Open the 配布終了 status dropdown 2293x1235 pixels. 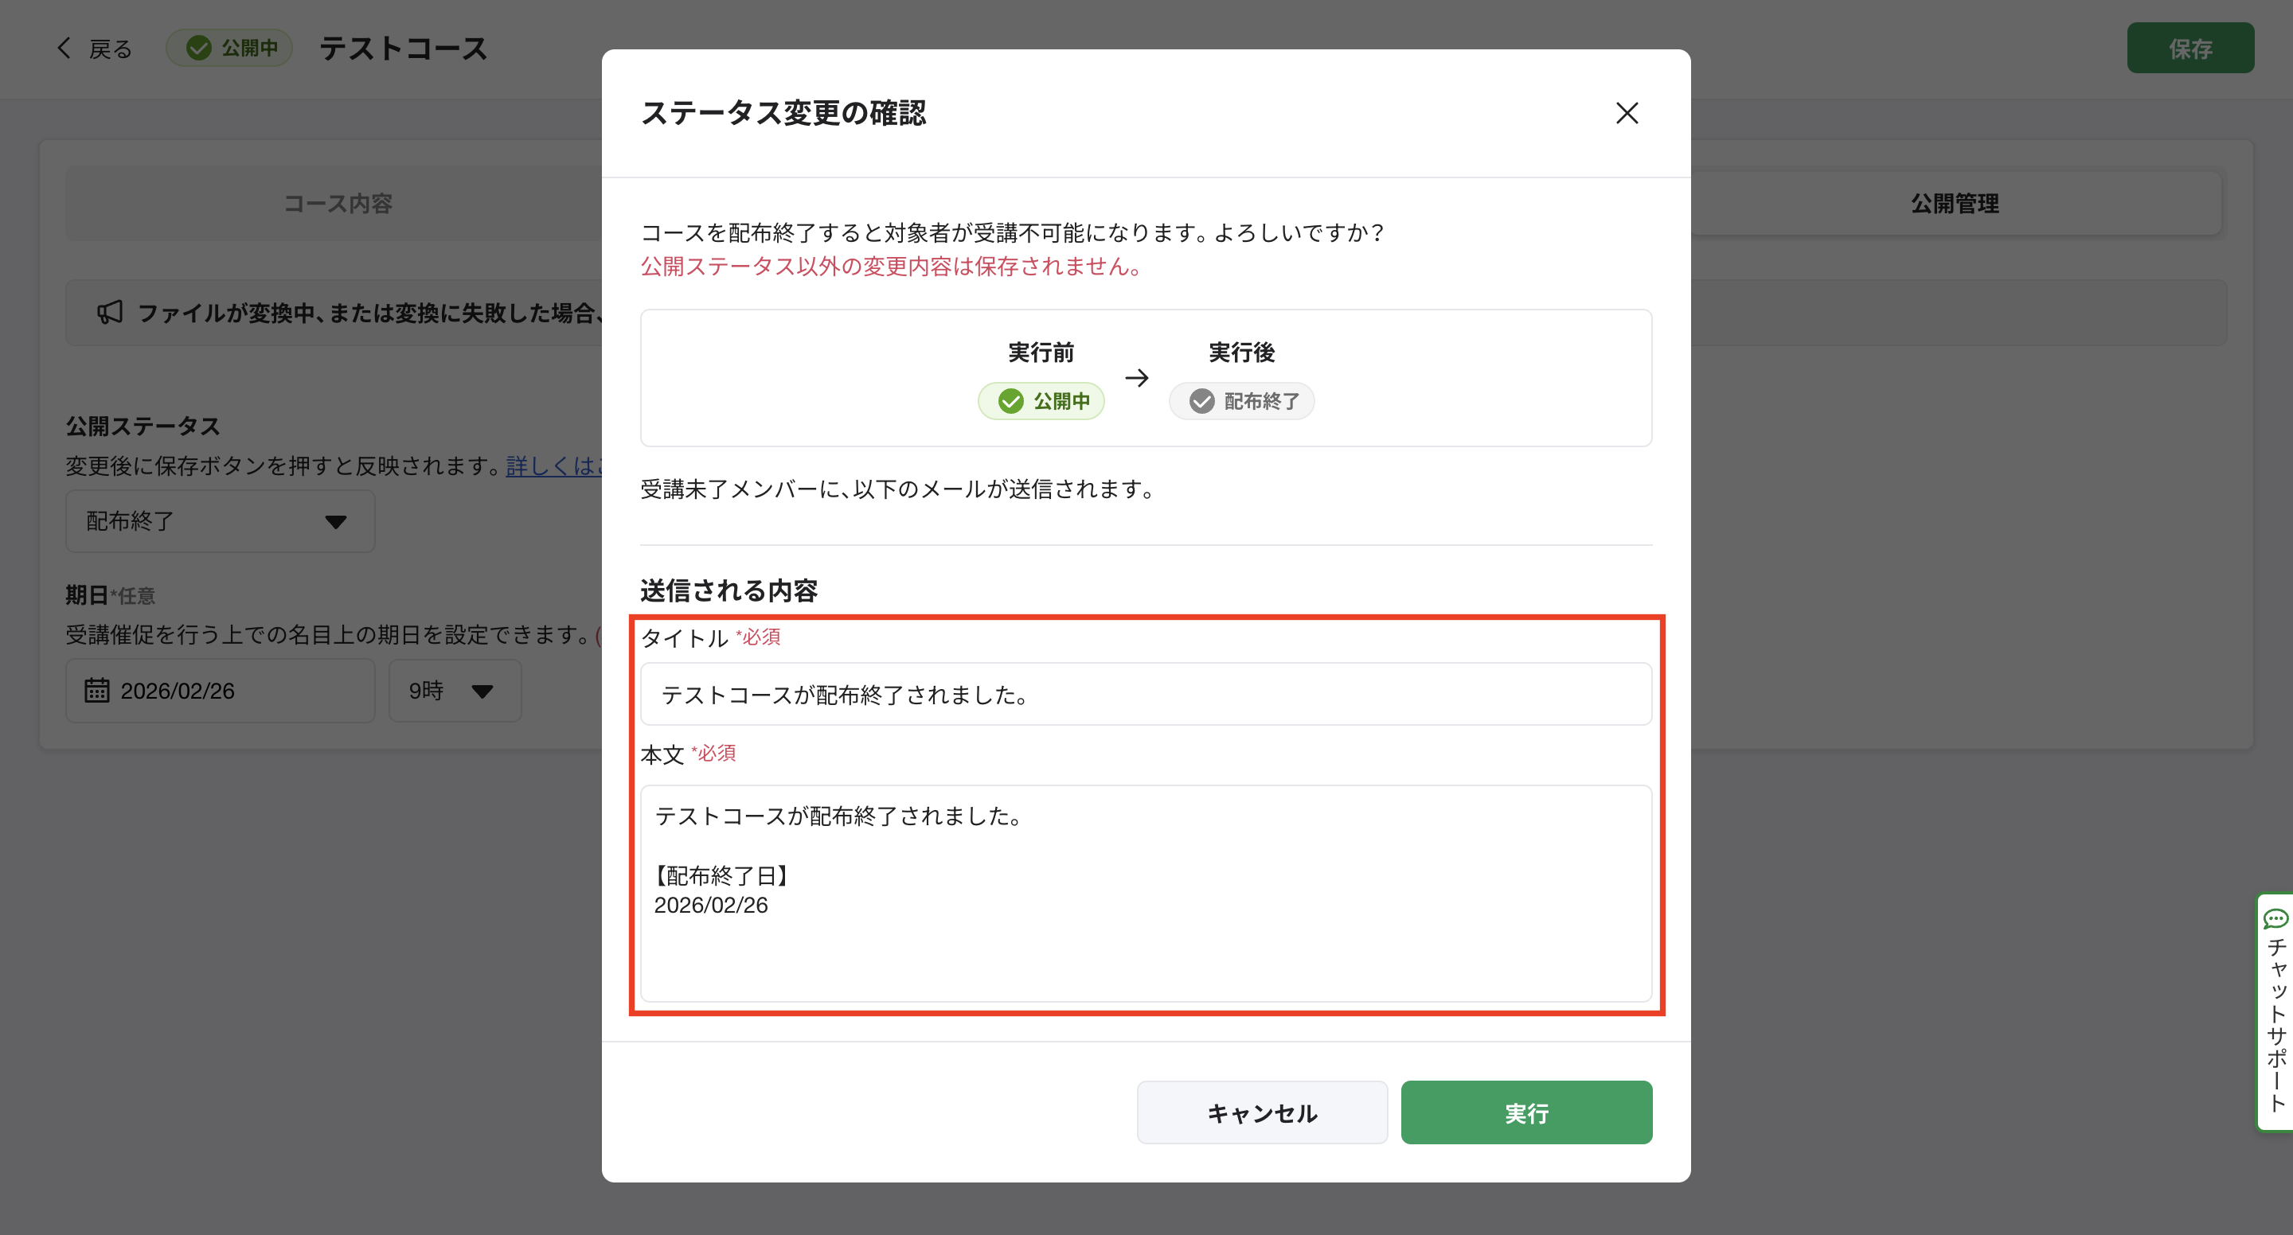coord(220,521)
